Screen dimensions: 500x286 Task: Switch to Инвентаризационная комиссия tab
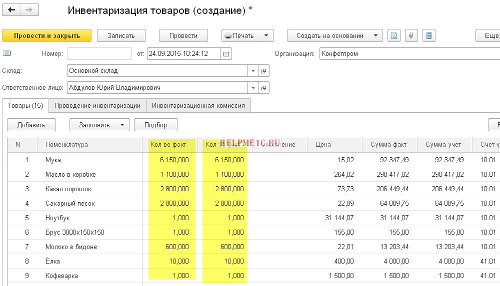pos(198,105)
